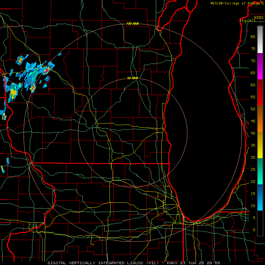Select scale value 60
The width and height of the screenshot is (265, 265).
(x=253, y=85)
